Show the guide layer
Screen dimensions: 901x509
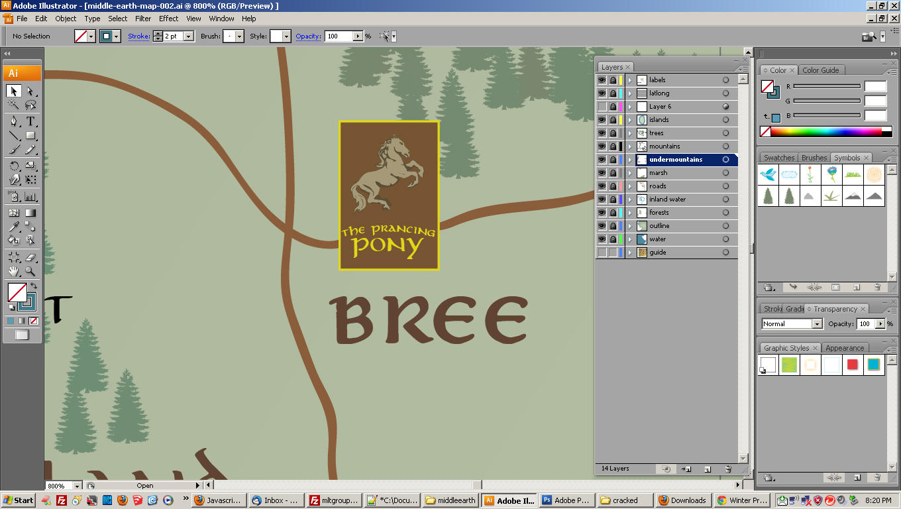602,252
